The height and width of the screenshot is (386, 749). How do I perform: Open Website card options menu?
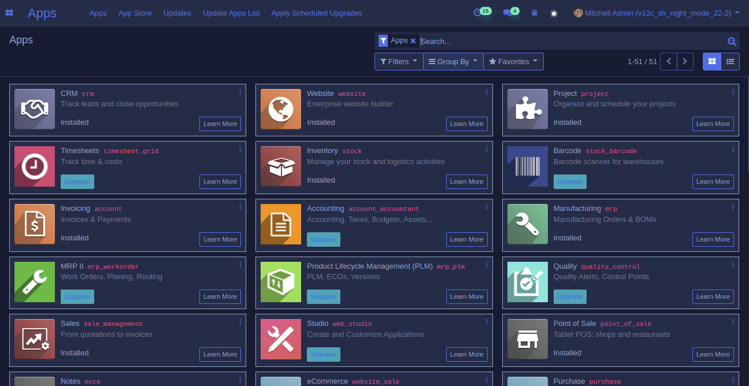(487, 92)
